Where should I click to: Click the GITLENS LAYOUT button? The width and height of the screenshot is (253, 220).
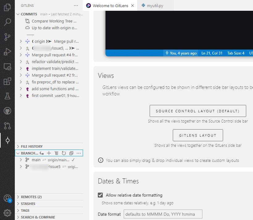coord(198,135)
